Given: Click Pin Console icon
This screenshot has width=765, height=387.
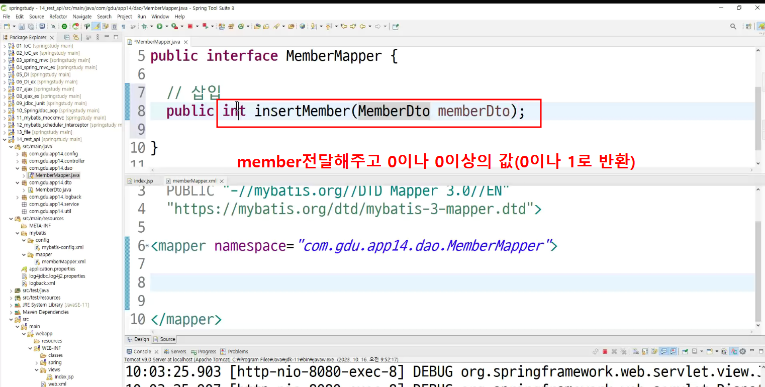Looking at the screenshot, I should [x=685, y=352].
